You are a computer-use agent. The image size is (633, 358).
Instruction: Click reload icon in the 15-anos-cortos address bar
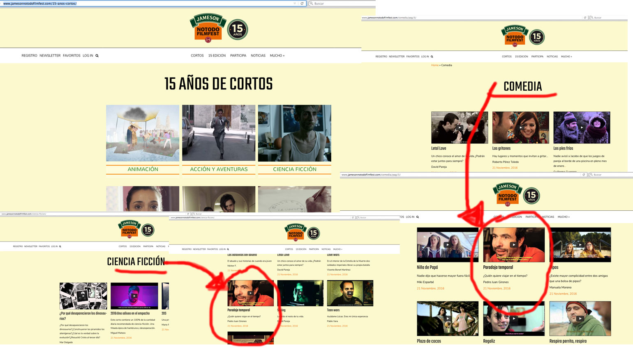tap(302, 3)
